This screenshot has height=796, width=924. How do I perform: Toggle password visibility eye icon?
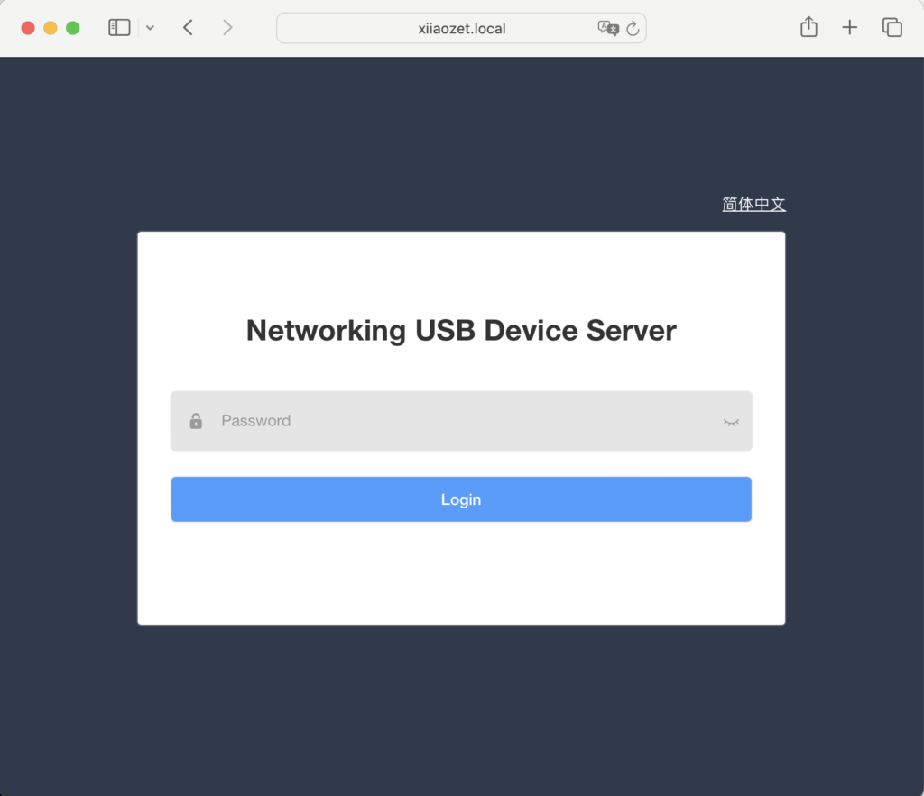click(x=730, y=422)
